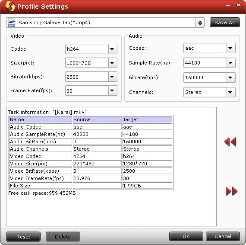Open the Channels Stereo dropdown

(230, 92)
